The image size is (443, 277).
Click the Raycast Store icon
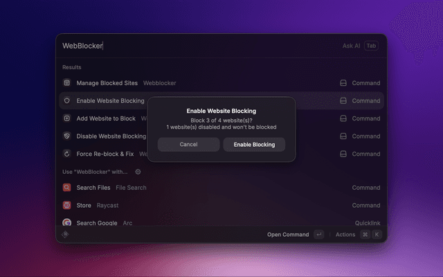[x=66, y=206]
